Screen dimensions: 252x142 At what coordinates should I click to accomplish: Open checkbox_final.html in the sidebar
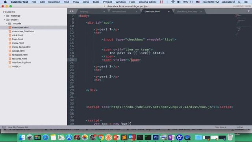point(23,32)
